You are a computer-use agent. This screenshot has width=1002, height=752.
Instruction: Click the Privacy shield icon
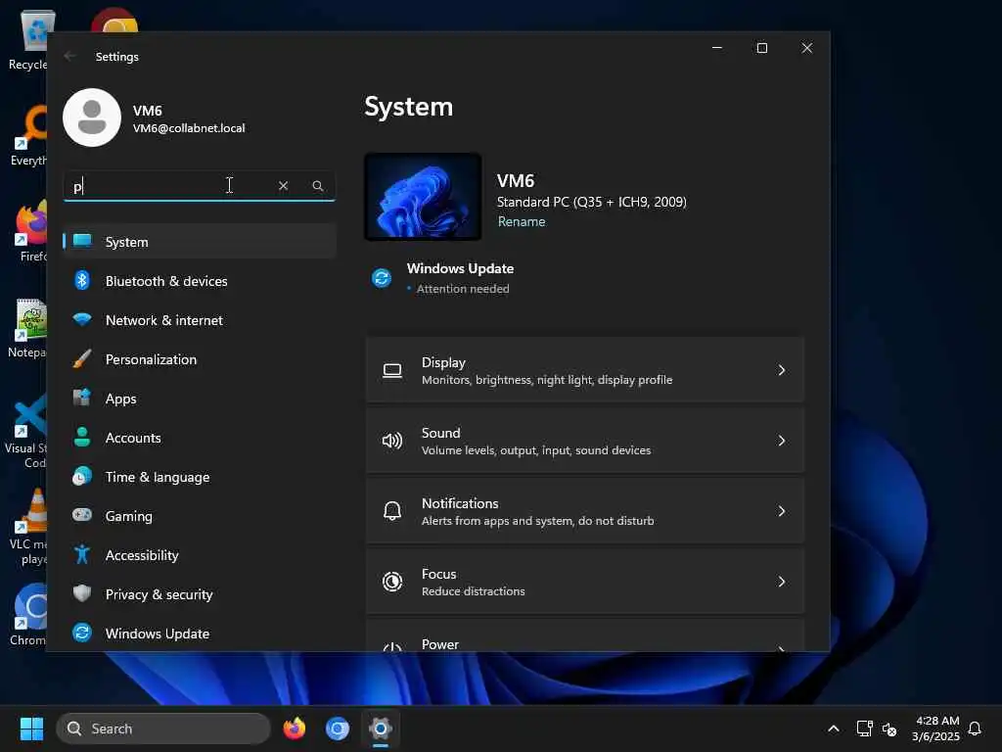[82, 593]
